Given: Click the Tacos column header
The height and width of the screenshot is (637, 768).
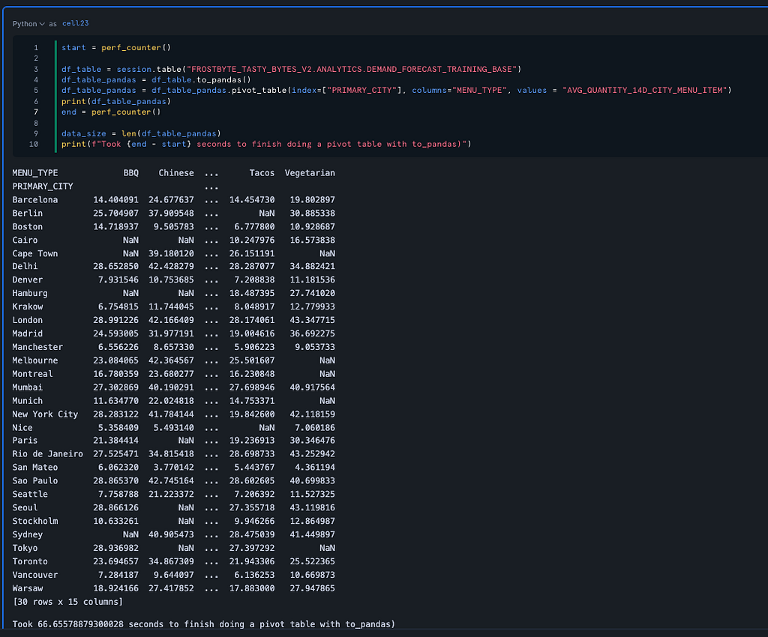Looking at the screenshot, I should click(262, 172).
